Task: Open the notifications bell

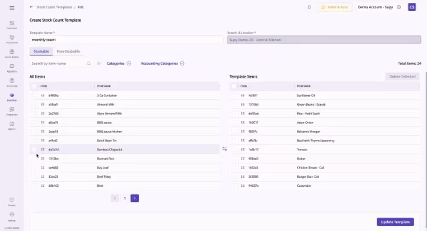Action: [309, 7]
